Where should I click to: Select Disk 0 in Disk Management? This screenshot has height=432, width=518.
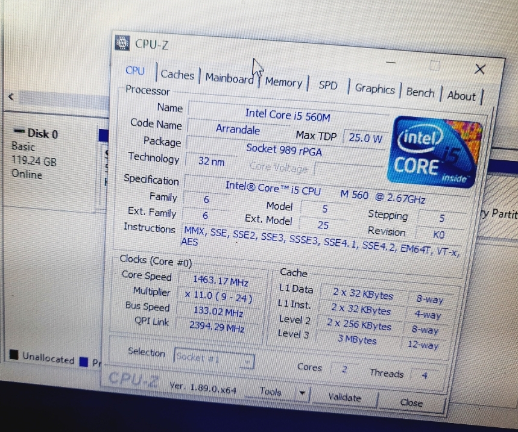35,134
